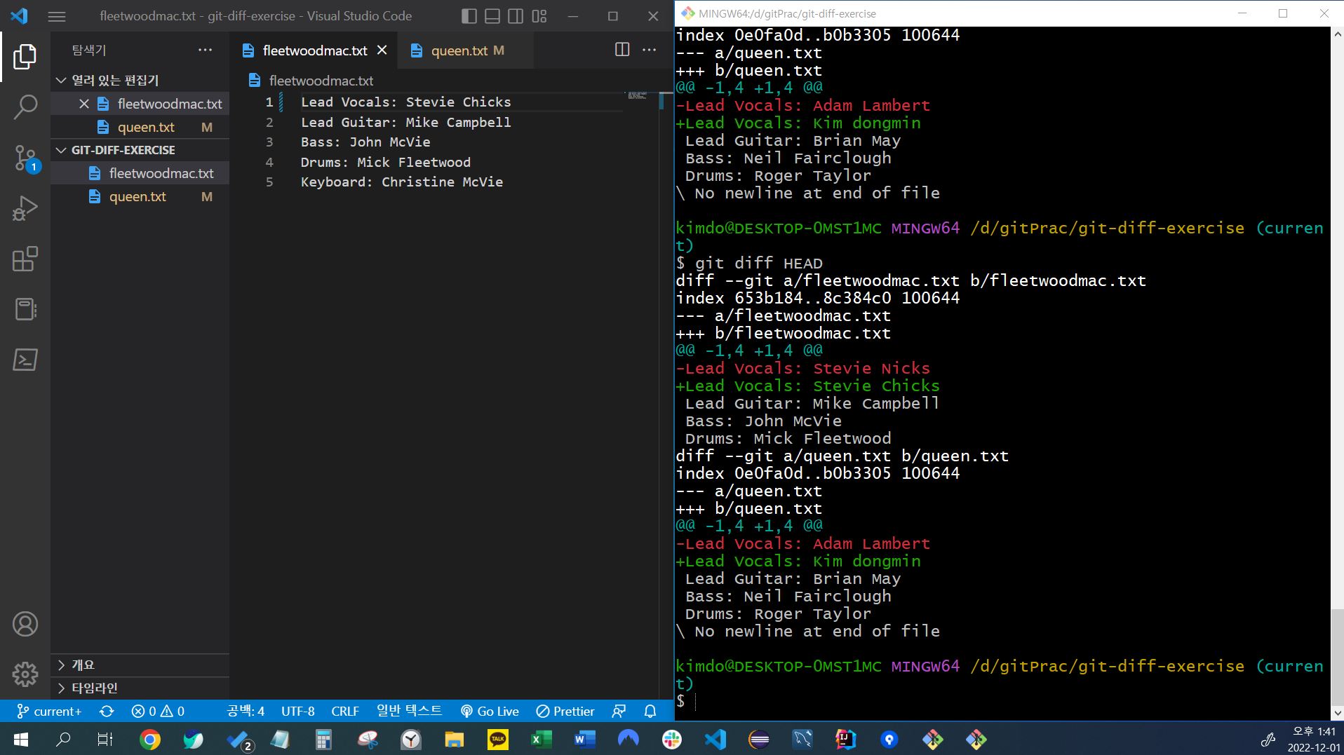The width and height of the screenshot is (1344, 755).
Task: Open Explorer views and more actions ellipsis
Action: click(x=205, y=50)
